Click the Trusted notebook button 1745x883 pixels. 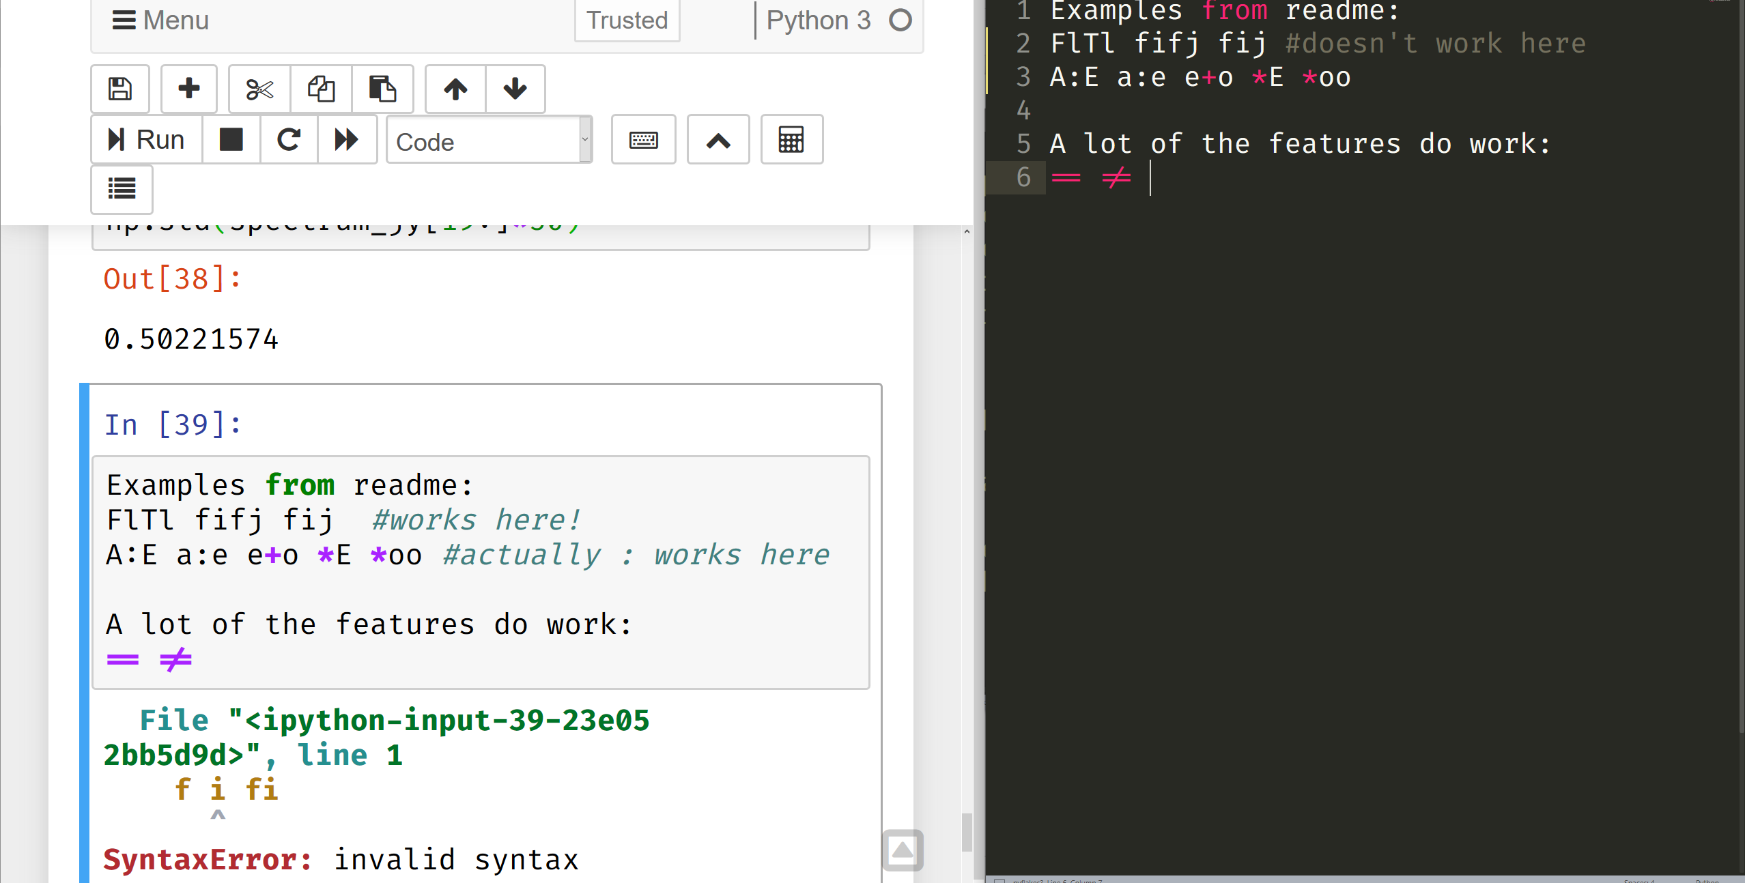626,20
